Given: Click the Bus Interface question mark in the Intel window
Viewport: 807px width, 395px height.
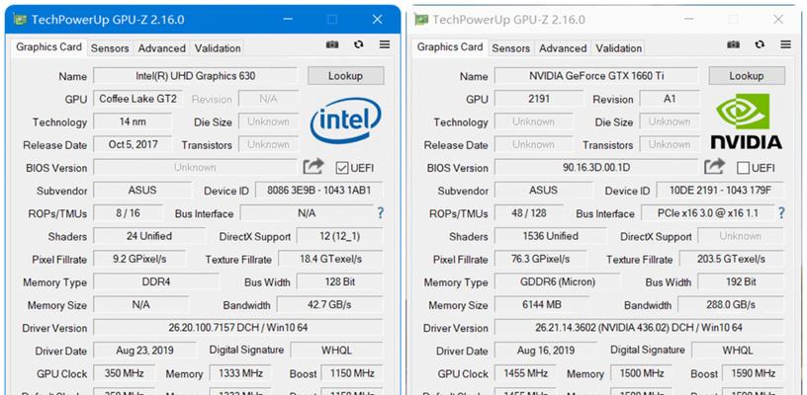Looking at the screenshot, I should click(381, 212).
